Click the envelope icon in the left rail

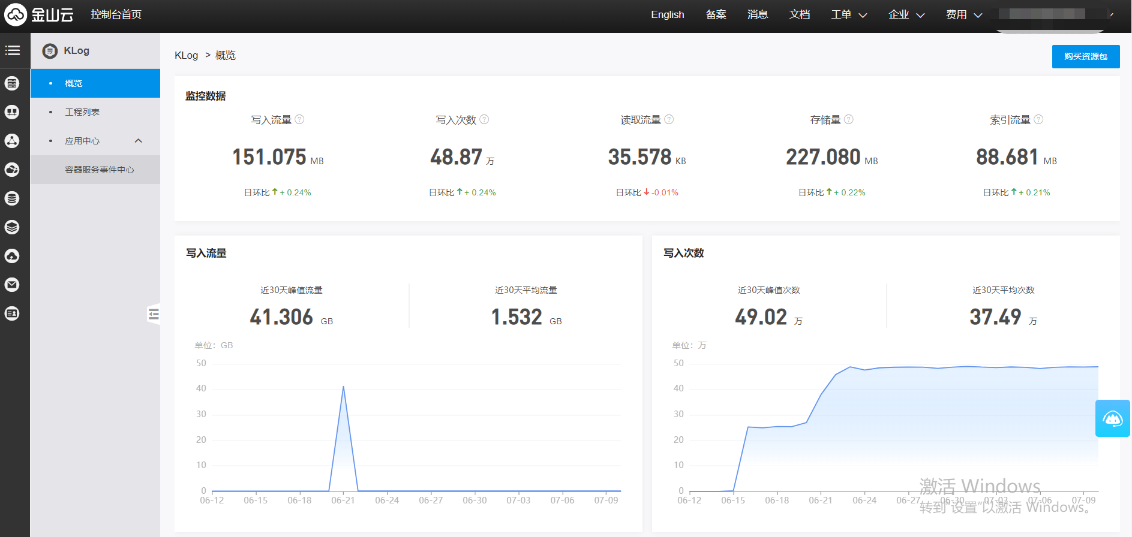(x=12, y=285)
